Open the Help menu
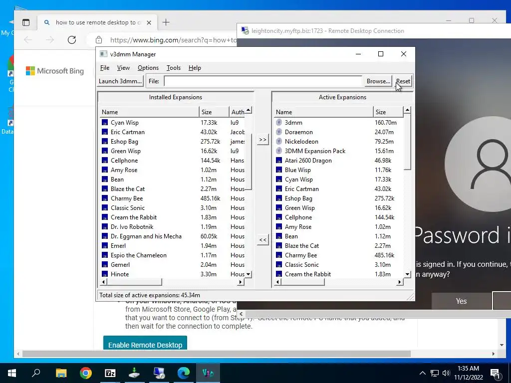Image resolution: width=511 pixels, height=383 pixels. (x=195, y=68)
